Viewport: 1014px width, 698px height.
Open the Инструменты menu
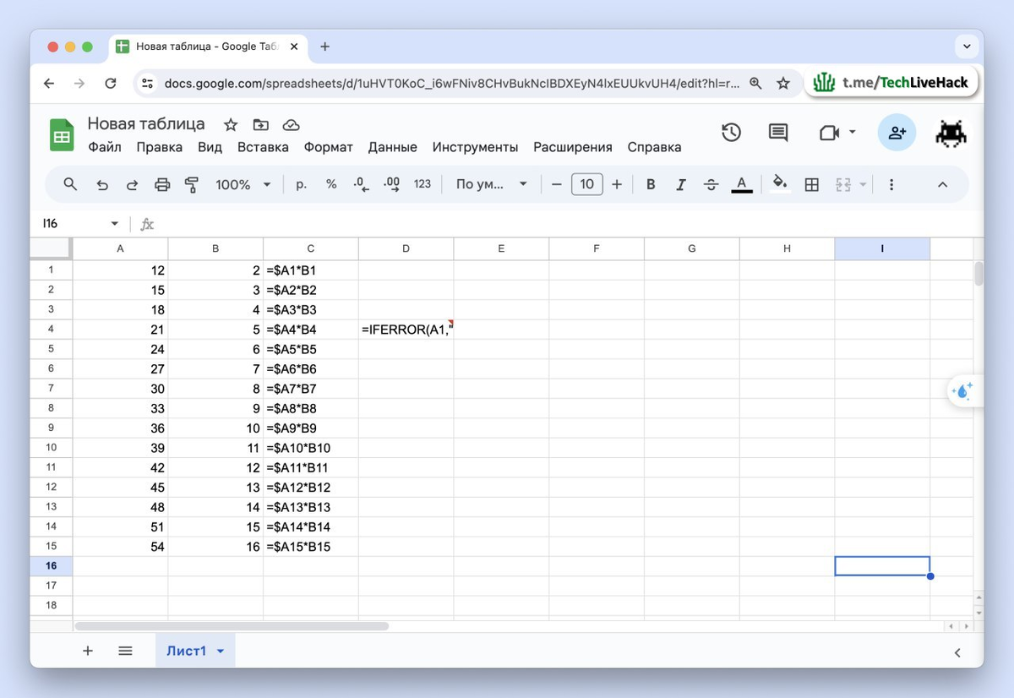click(476, 147)
